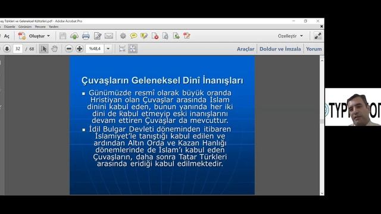381x214 pixels.
Task: Click the paragraph starting with Günümüzde resmî olarak
Action: click(x=160, y=106)
